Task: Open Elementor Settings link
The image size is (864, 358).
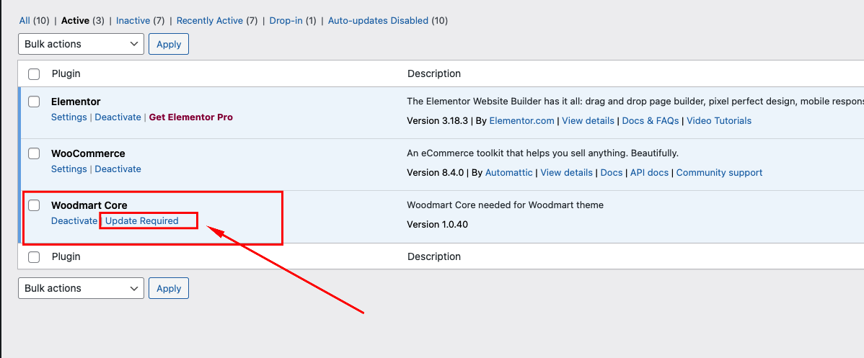Action: (69, 117)
